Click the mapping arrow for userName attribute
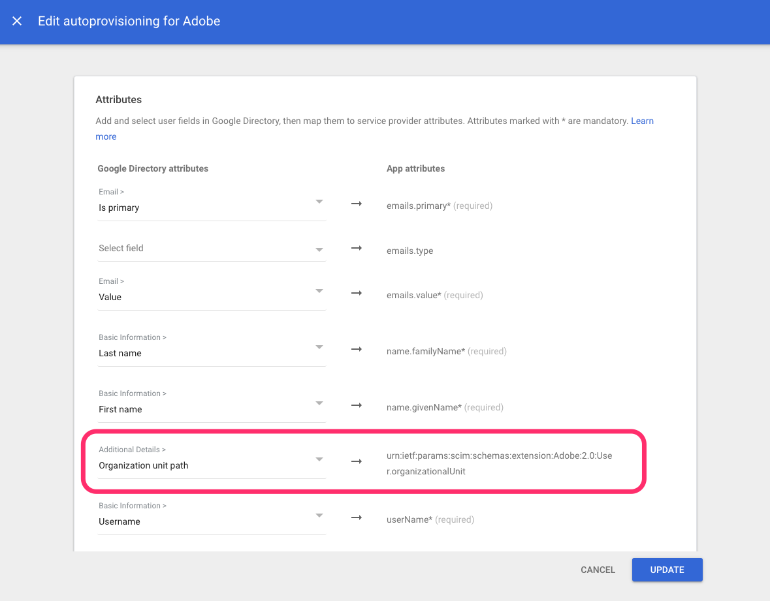 click(356, 517)
